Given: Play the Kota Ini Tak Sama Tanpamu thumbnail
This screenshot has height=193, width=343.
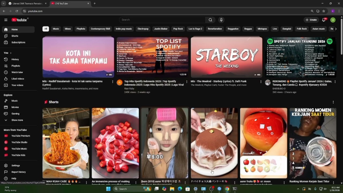Looking at the screenshot, I should point(78,57).
